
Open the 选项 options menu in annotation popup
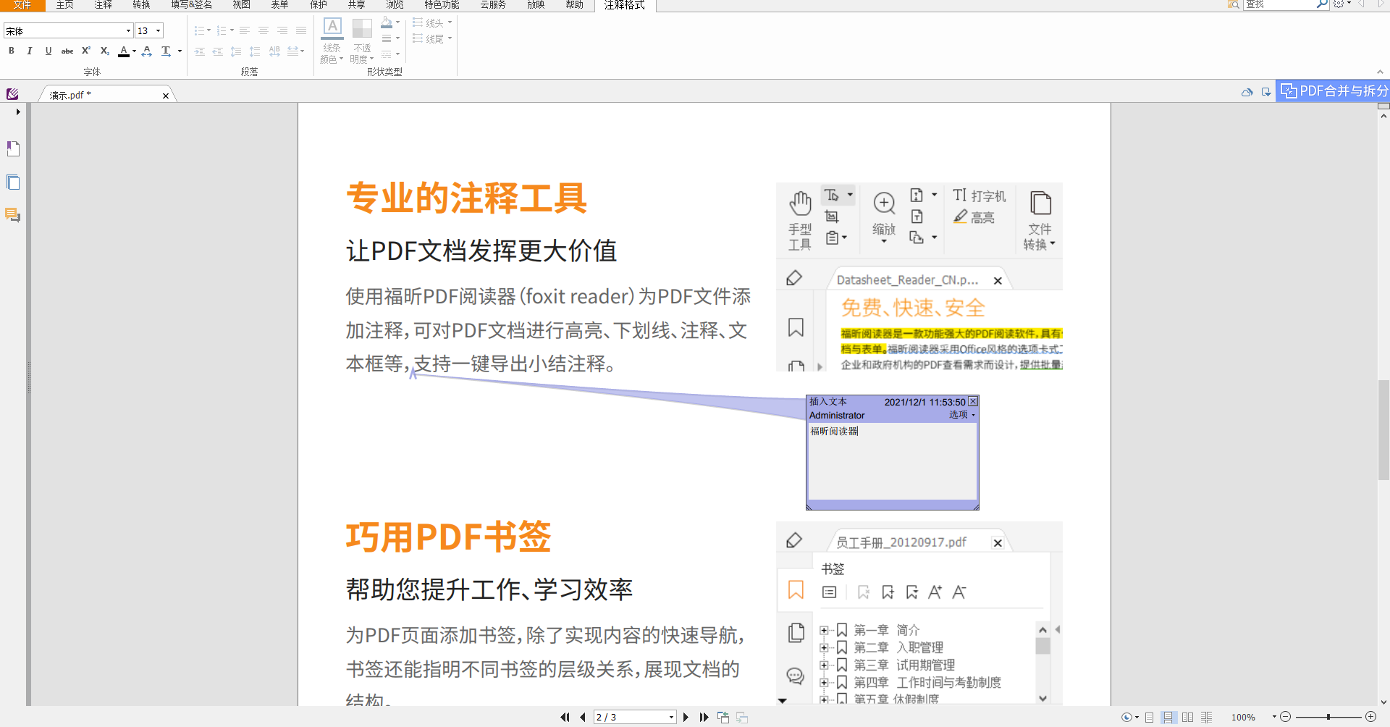(x=962, y=415)
